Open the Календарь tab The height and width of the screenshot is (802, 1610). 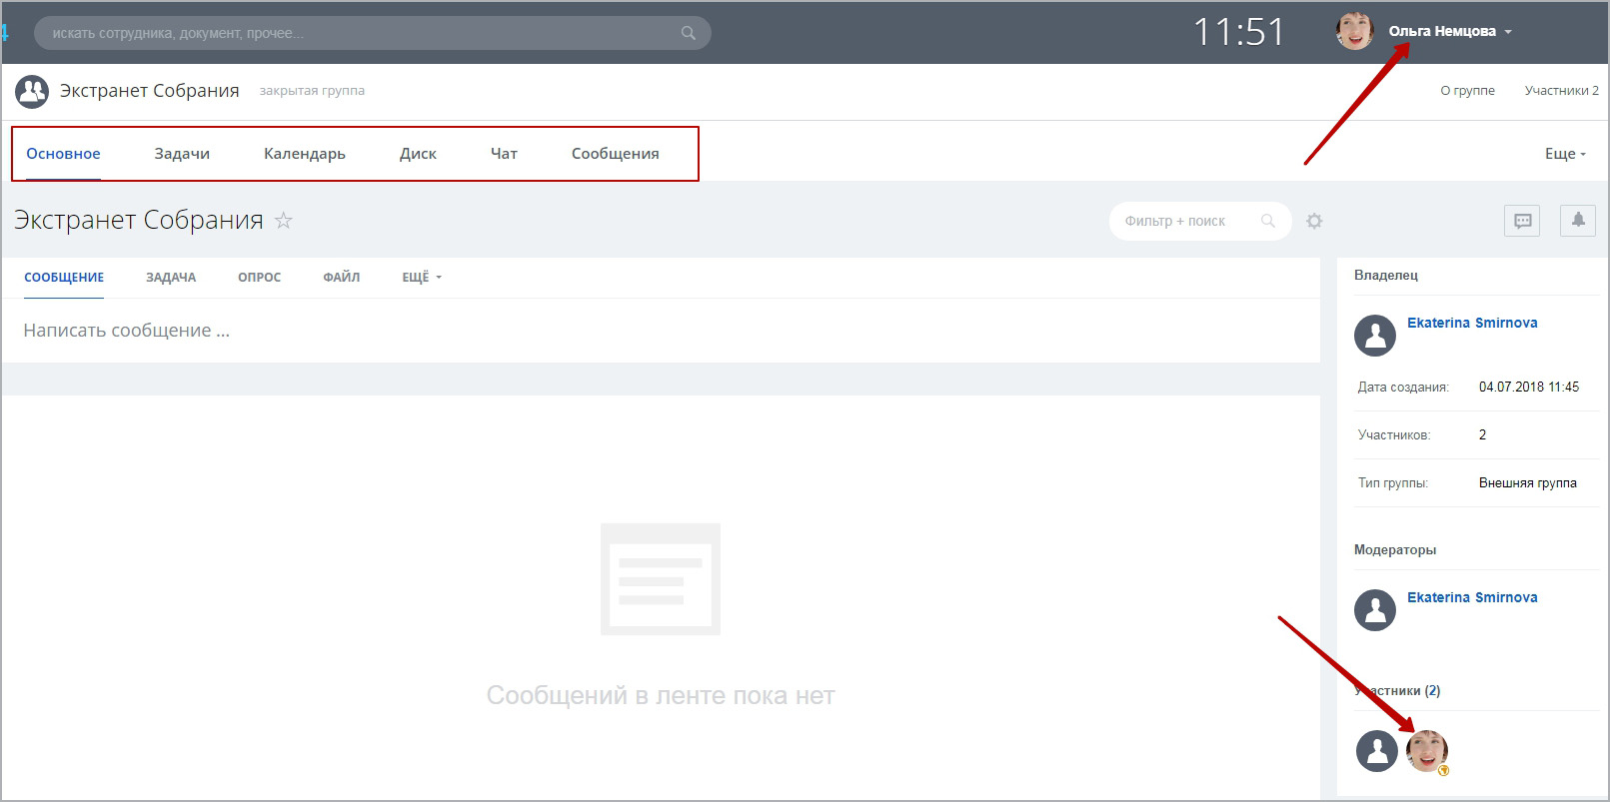tap(305, 154)
